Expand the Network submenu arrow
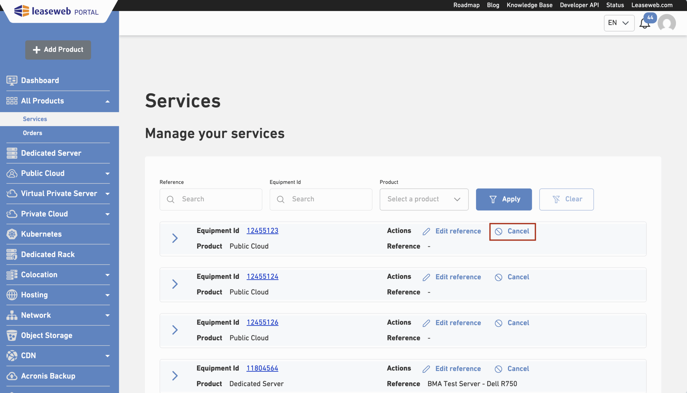The width and height of the screenshot is (687, 393). coord(107,316)
